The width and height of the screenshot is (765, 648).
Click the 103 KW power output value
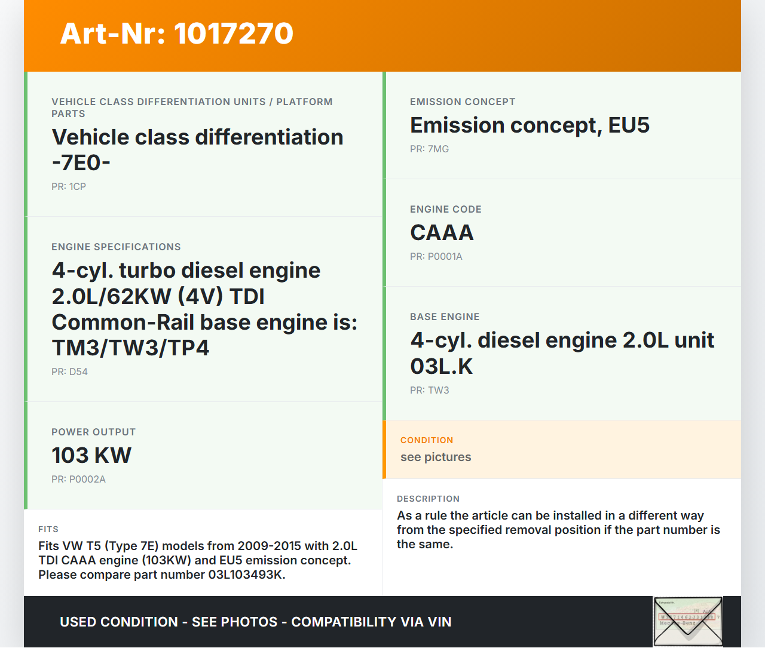click(91, 456)
